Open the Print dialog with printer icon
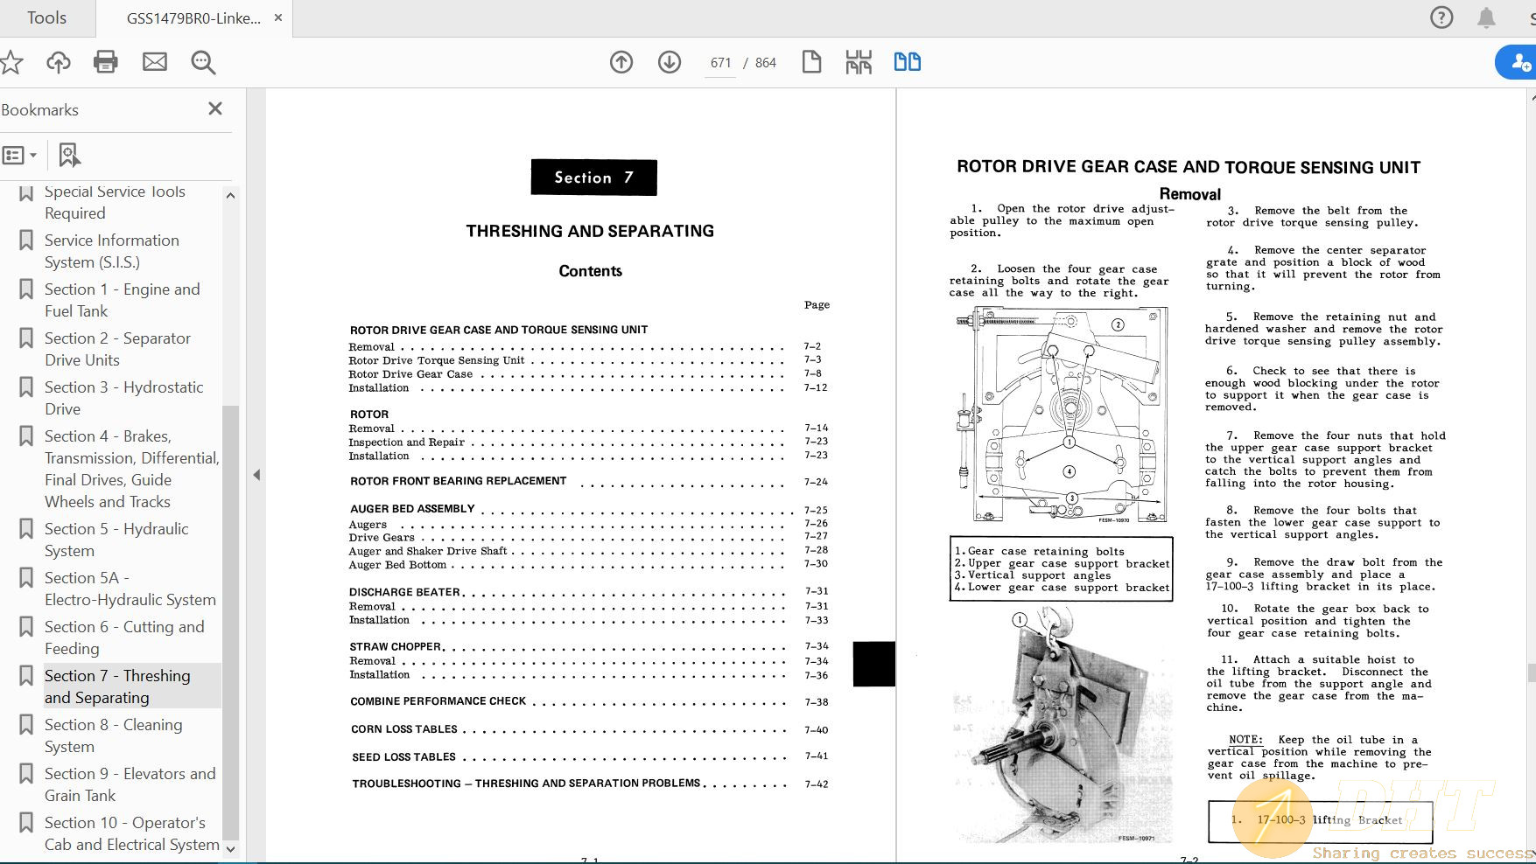The image size is (1536, 864). 105,62
